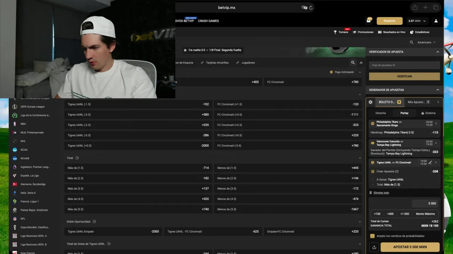Screen dimensions: 453x254
Task: Open the Tarjetas Amarillas market tab
Action: [x=214, y=62]
